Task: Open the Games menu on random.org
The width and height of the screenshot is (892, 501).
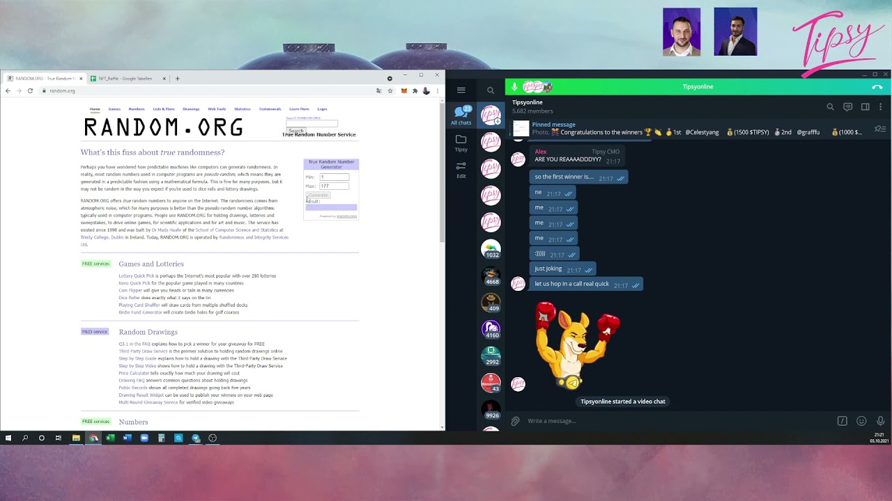Action: click(114, 109)
